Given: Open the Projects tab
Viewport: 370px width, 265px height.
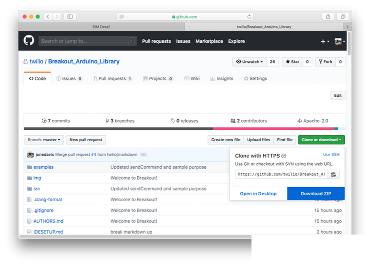Looking at the screenshot, I should (158, 79).
